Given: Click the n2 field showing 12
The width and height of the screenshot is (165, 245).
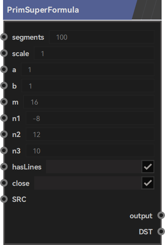Looking at the screenshot, I should (x=90, y=134).
